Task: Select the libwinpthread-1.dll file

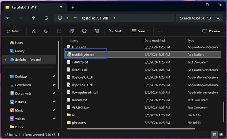Action: coord(85,93)
